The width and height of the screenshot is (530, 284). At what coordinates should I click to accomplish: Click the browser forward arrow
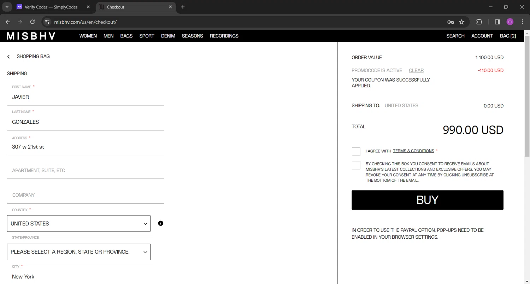point(20,22)
